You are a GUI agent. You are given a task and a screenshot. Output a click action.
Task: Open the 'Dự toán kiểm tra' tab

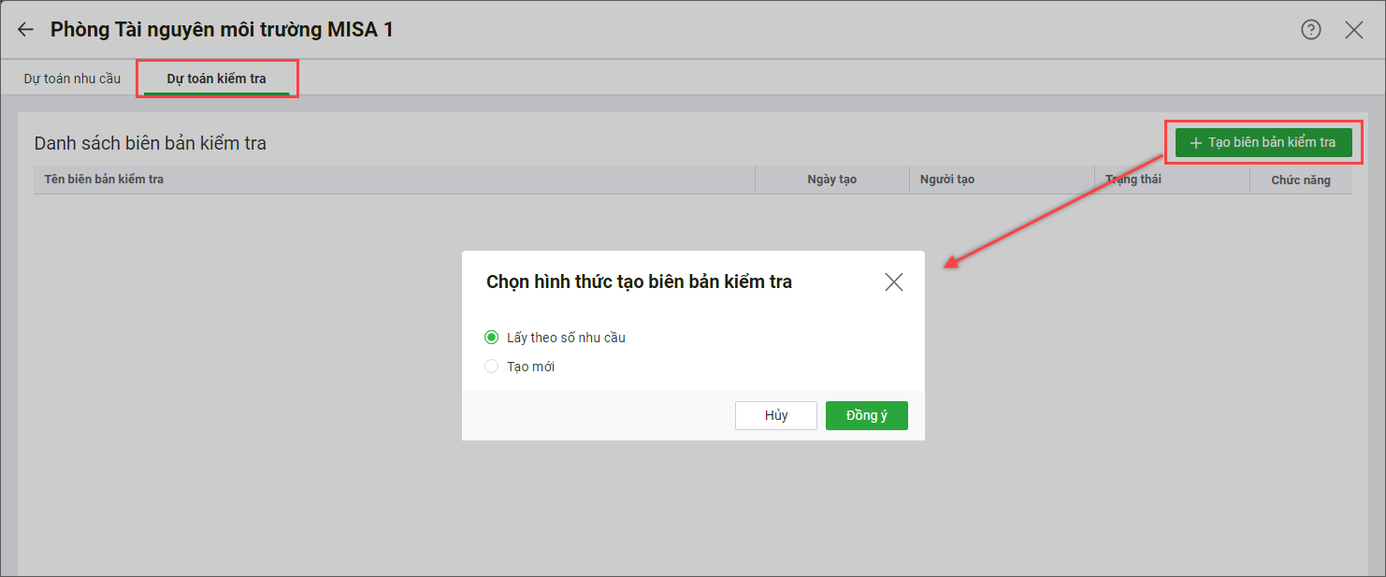pos(216,79)
